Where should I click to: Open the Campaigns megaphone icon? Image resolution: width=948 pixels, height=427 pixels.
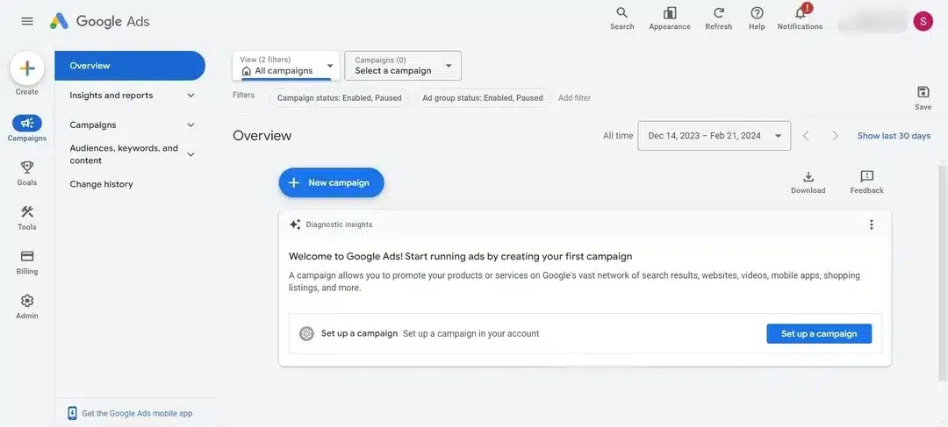coord(27,124)
